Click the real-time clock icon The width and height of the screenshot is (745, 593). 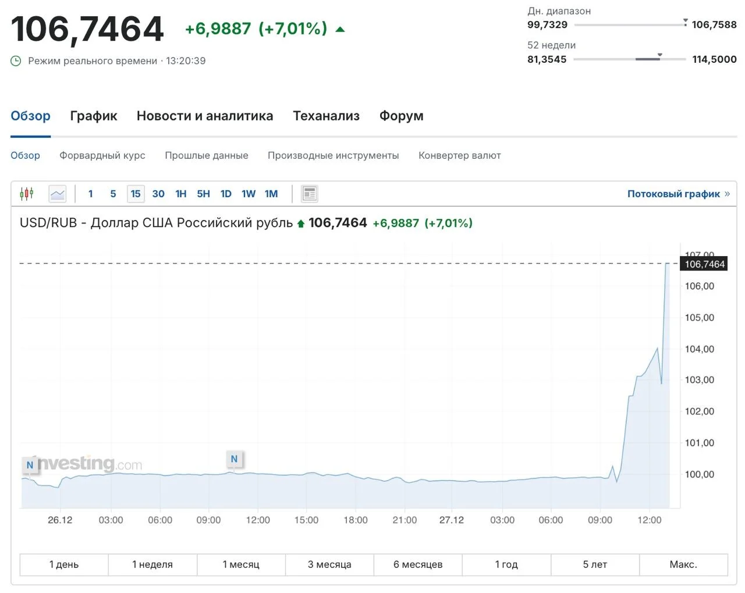point(16,61)
